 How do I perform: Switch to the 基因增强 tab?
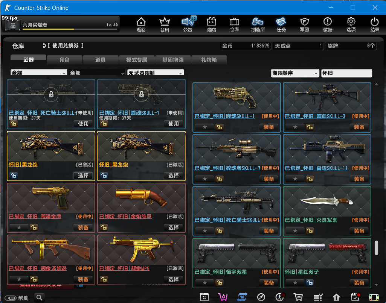point(173,60)
